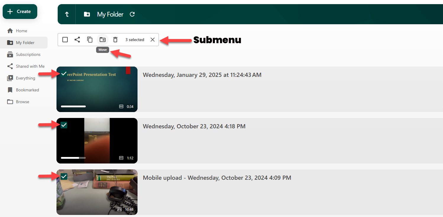Deselect the Mobile upload video checkbox
Viewport: 443px width, 217px height.
[64, 176]
